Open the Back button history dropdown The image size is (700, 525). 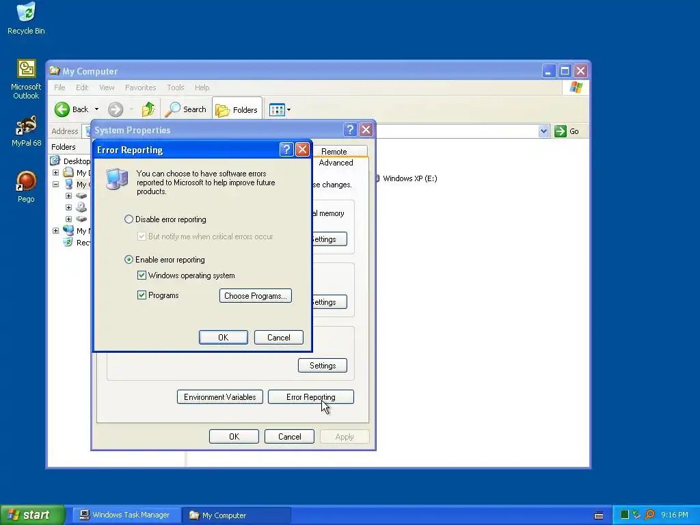click(x=96, y=109)
